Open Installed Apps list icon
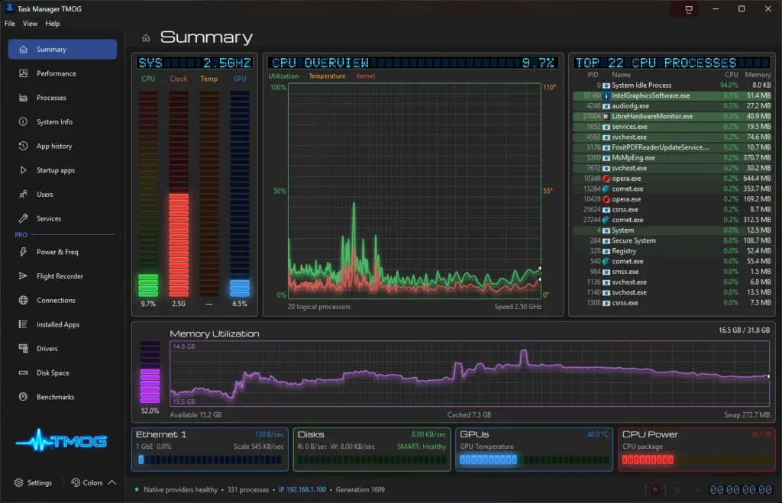This screenshot has height=503, width=782. pos(23,324)
